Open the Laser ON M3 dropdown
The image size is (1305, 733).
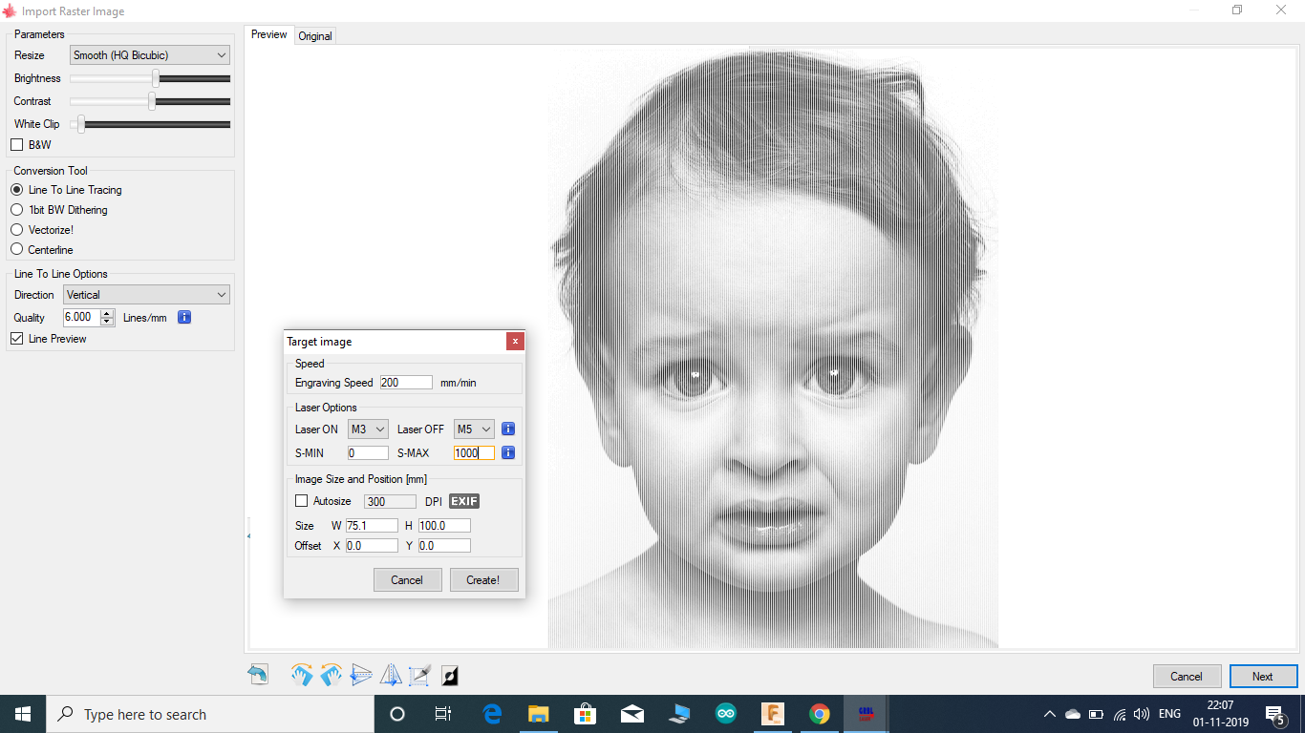tap(367, 429)
